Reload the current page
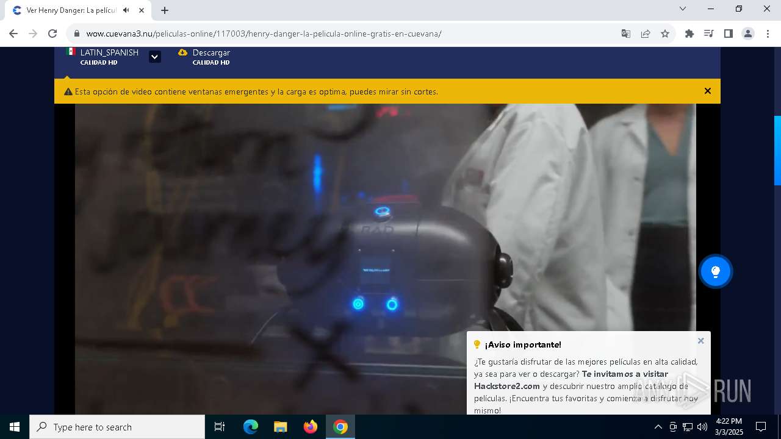Image resolution: width=781 pixels, height=439 pixels. tap(52, 34)
